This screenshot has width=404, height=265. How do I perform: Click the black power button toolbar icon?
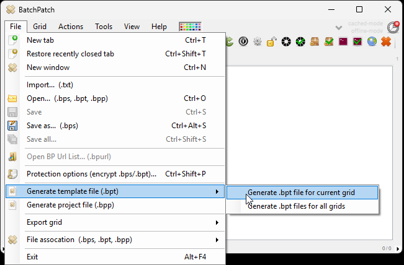[x=243, y=41]
